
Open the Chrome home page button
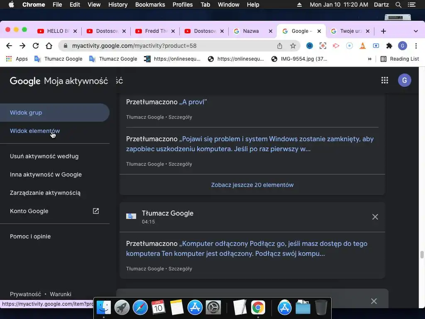49,46
